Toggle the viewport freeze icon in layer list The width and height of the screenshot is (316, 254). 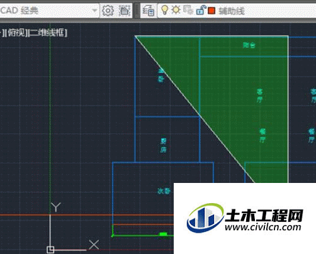click(188, 10)
